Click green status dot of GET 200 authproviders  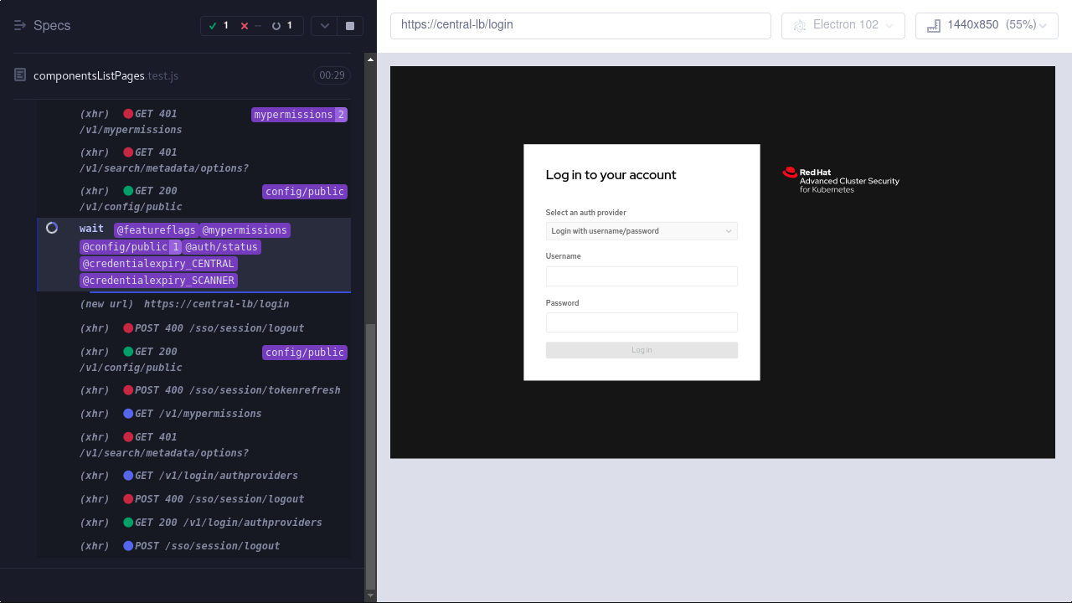[128, 523]
